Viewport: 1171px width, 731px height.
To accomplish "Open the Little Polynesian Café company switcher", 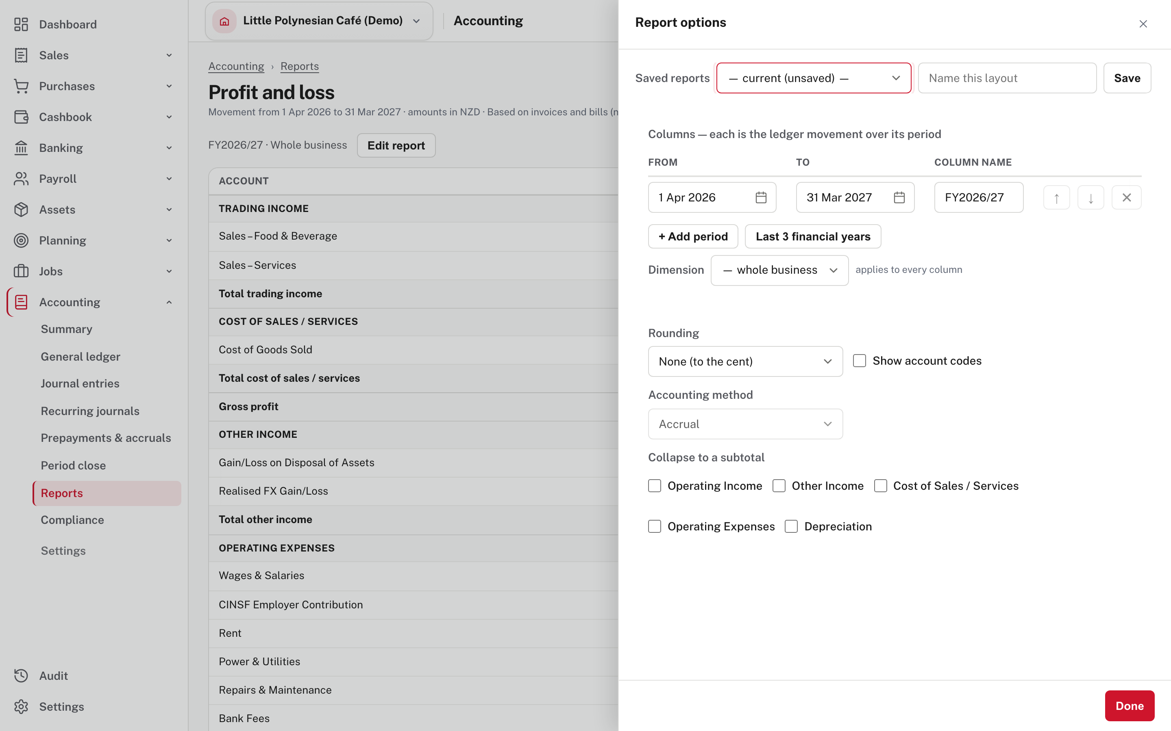I will 319,21.
